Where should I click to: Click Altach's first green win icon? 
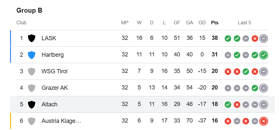[x=228, y=105]
